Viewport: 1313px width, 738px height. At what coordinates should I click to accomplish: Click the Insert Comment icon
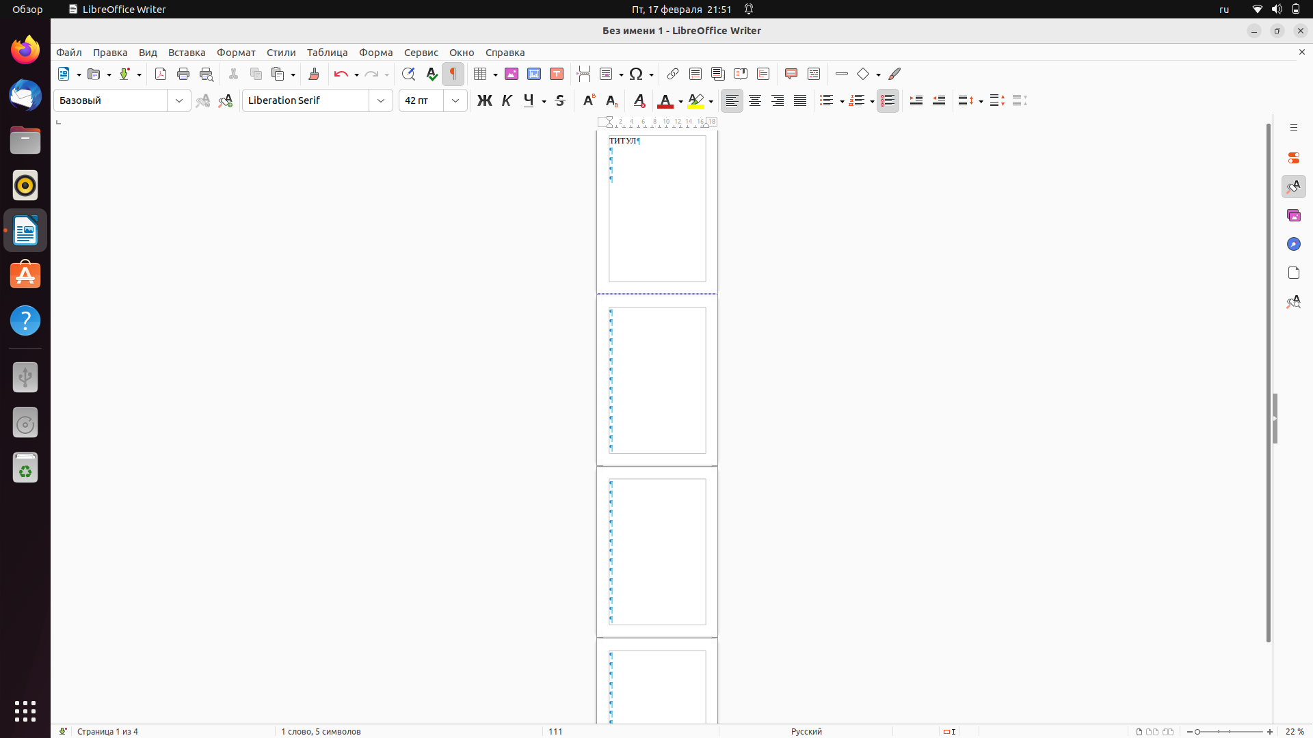791,74
